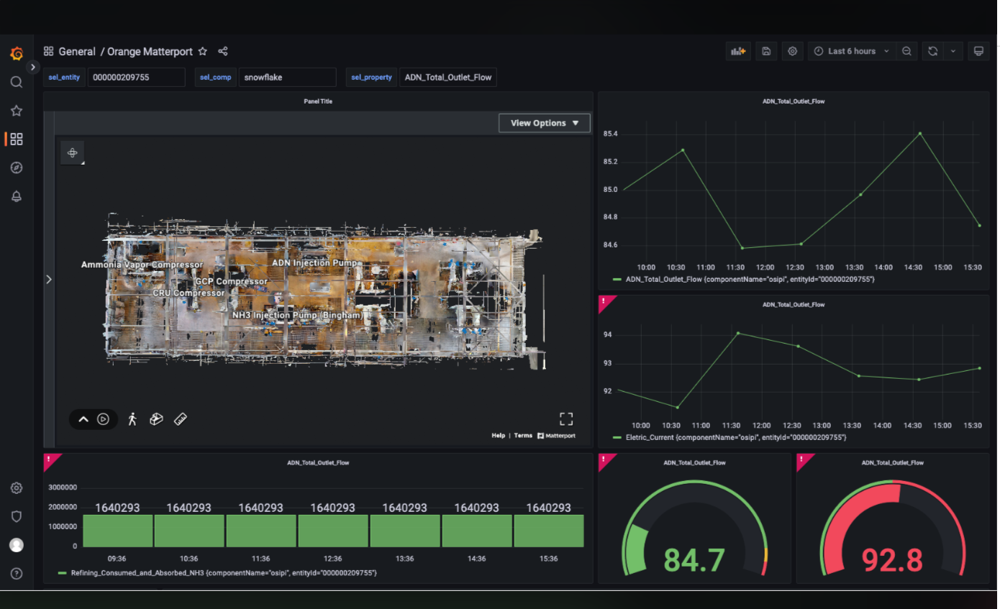This screenshot has width=1000, height=609.
Task: Click the Matterport pan/move control icon
Action: (73, 153)
